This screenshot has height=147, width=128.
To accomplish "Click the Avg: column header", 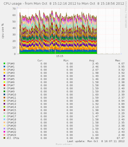I will pos(92,61).
